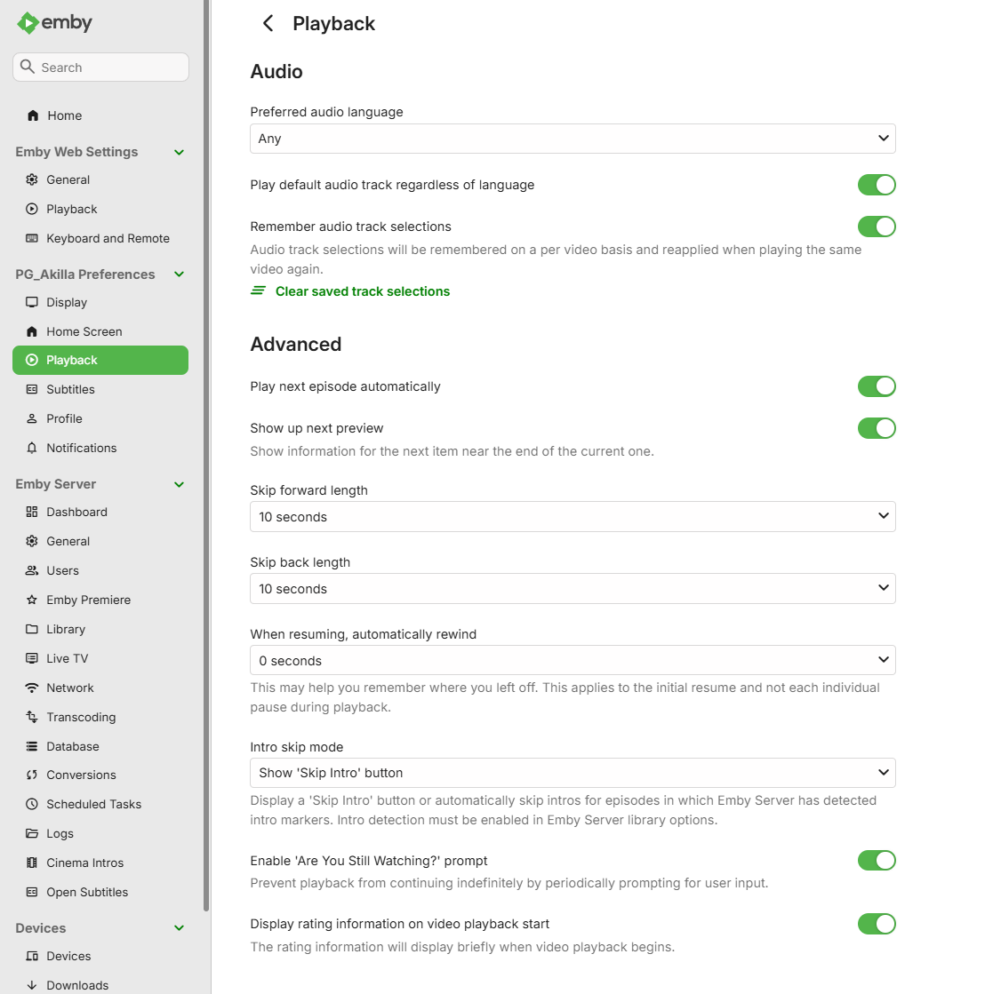993x994 pixels.
Task: Open the Preferred audio language dropdown
Action: [573, 139]
